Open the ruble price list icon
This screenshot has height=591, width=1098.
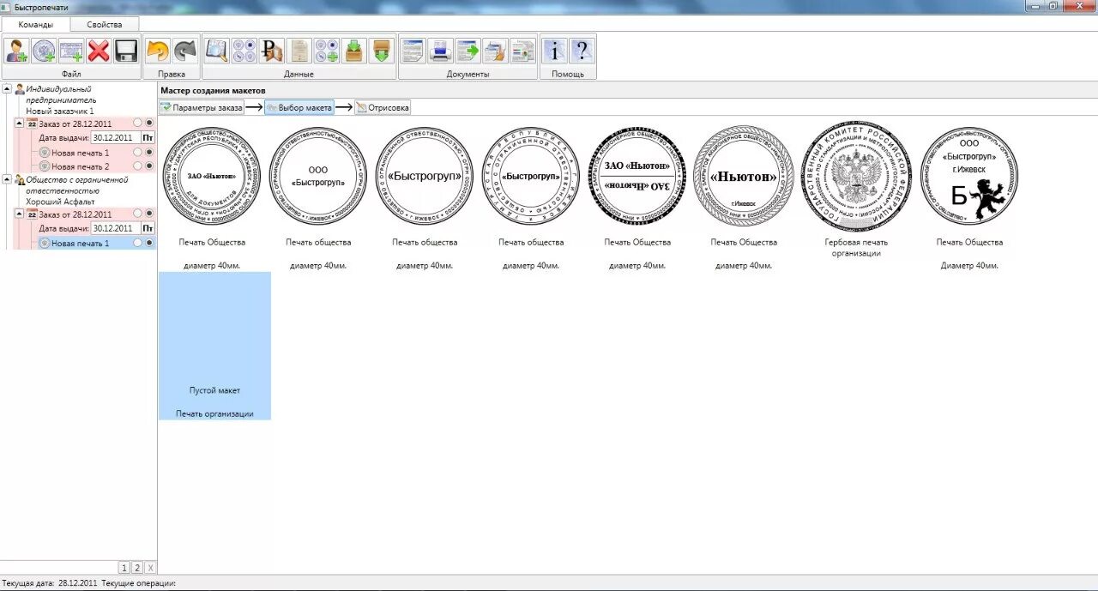click(x=271, y=51)
